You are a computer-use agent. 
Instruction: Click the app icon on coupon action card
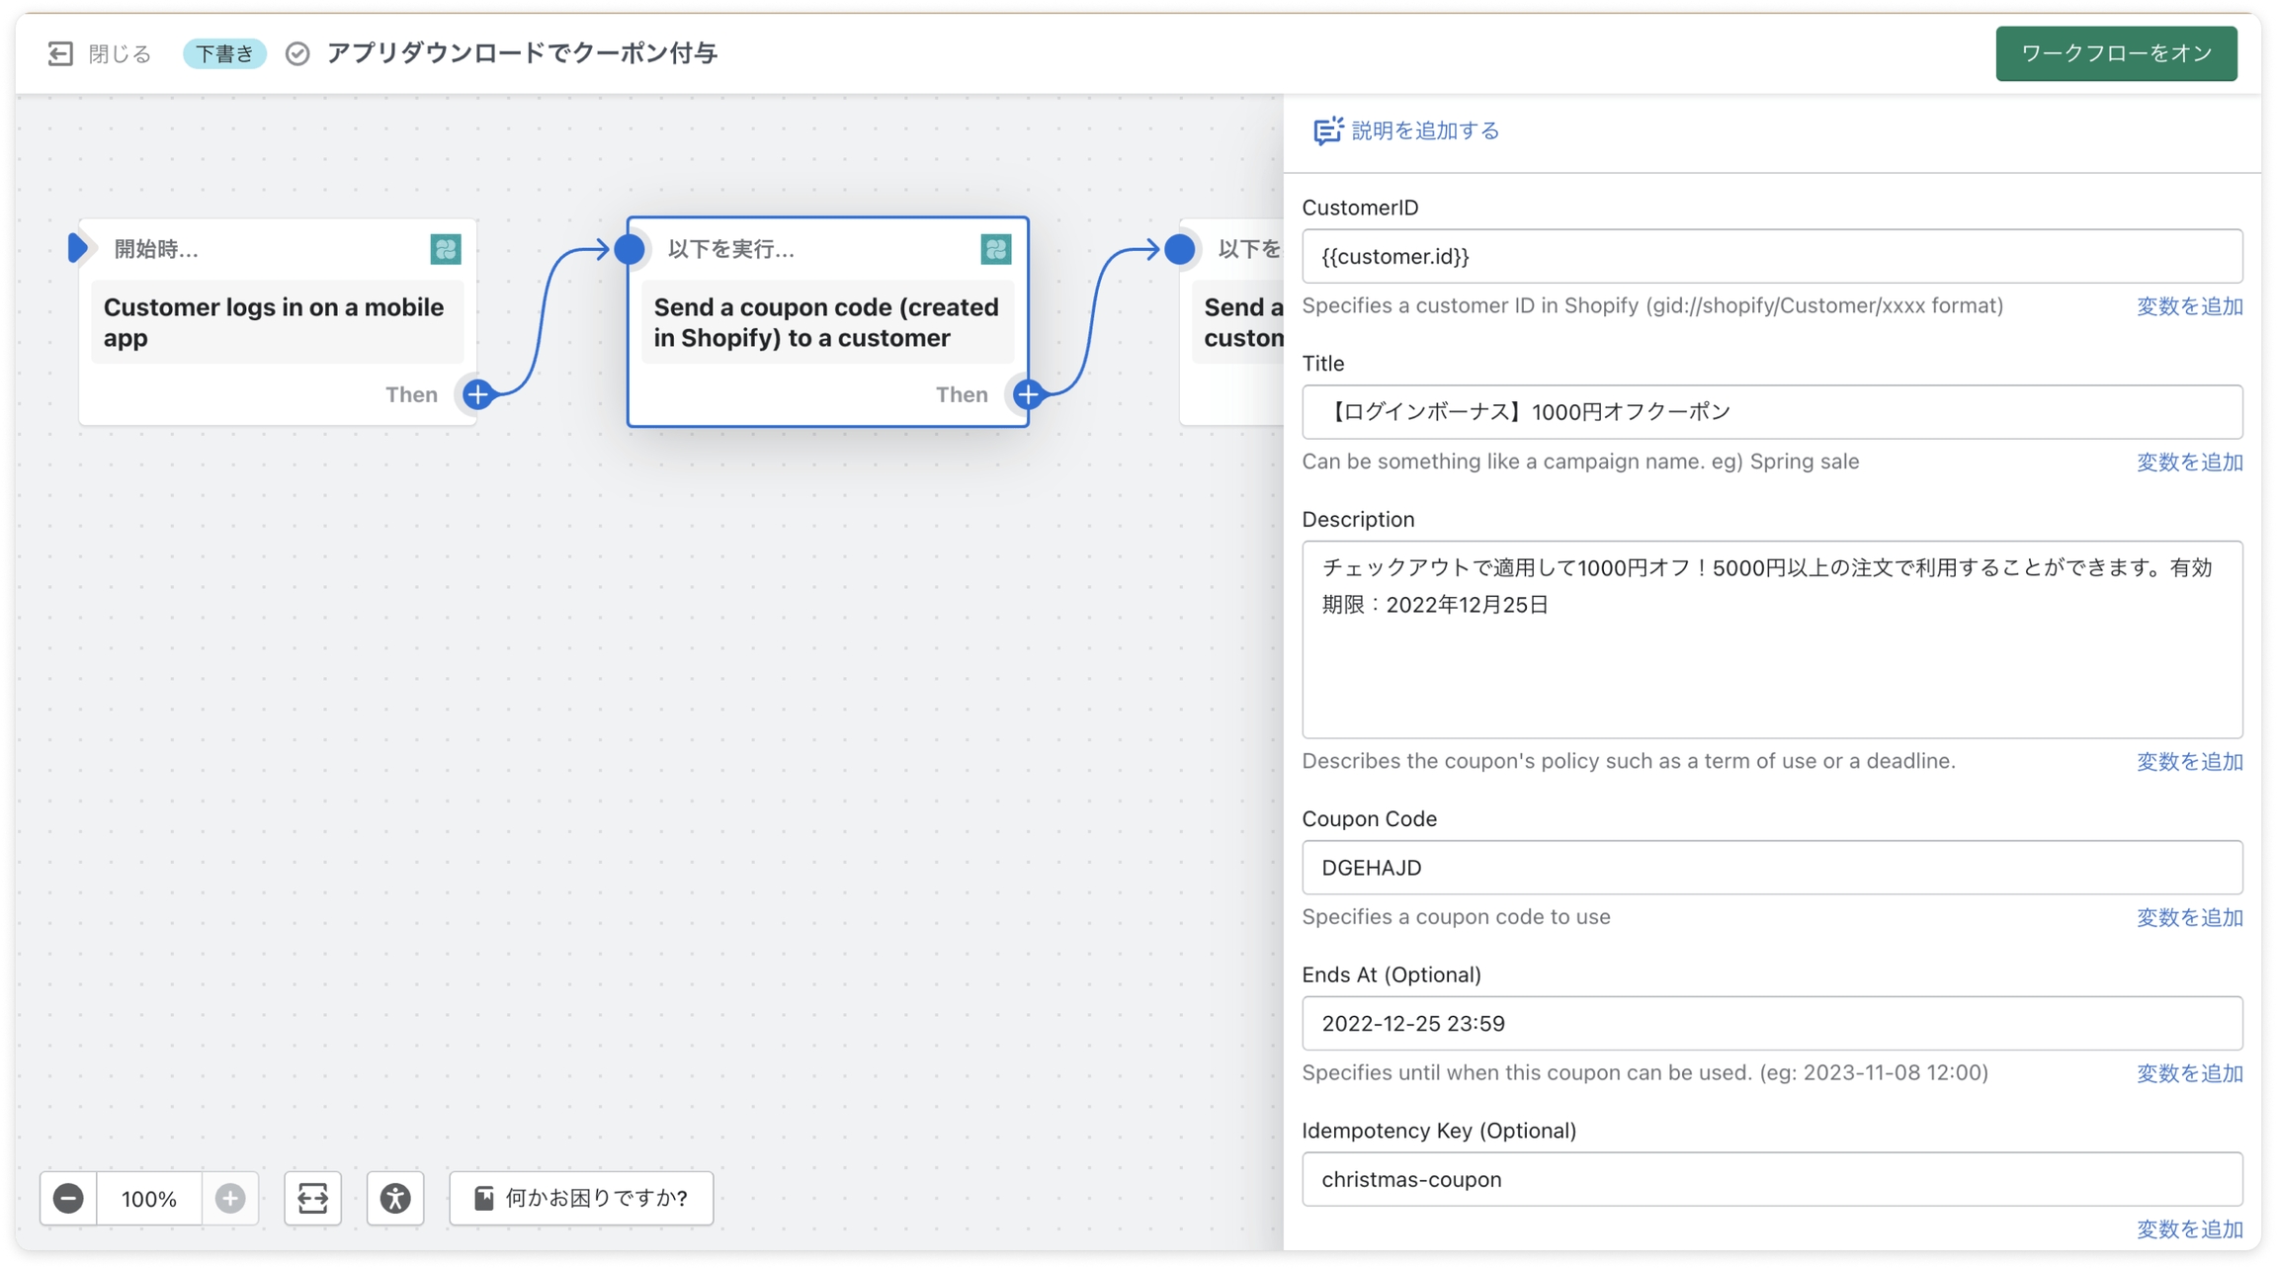[x=995, y=249]
